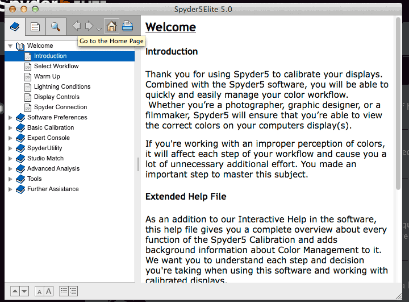Decrease text size with small A
409x302 pixels.
39,292
